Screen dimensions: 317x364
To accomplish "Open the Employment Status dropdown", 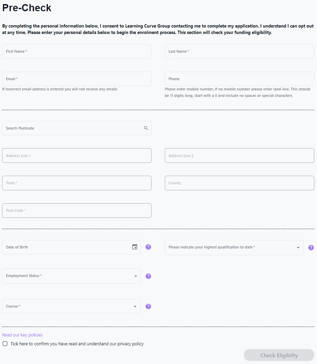I will tap(71, 276).
